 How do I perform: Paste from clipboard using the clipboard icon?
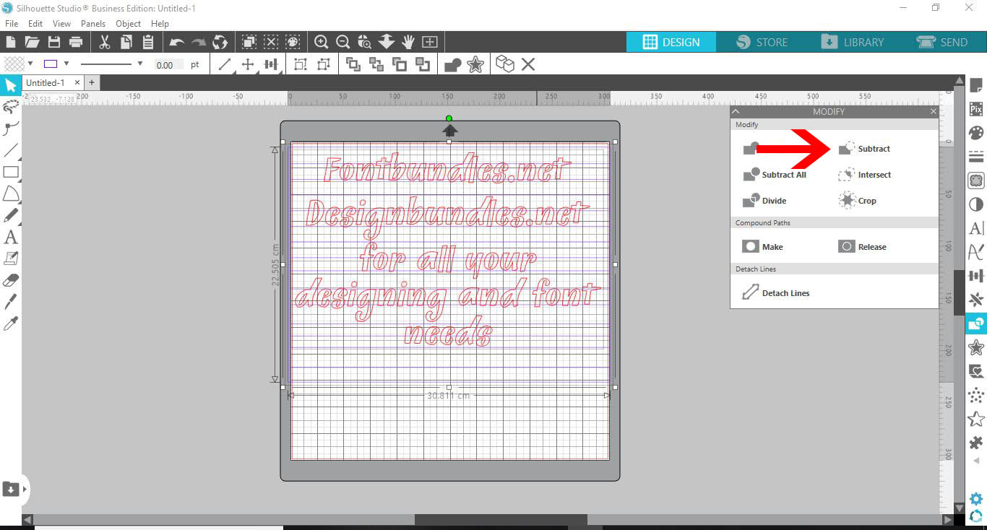pos(148,42)
